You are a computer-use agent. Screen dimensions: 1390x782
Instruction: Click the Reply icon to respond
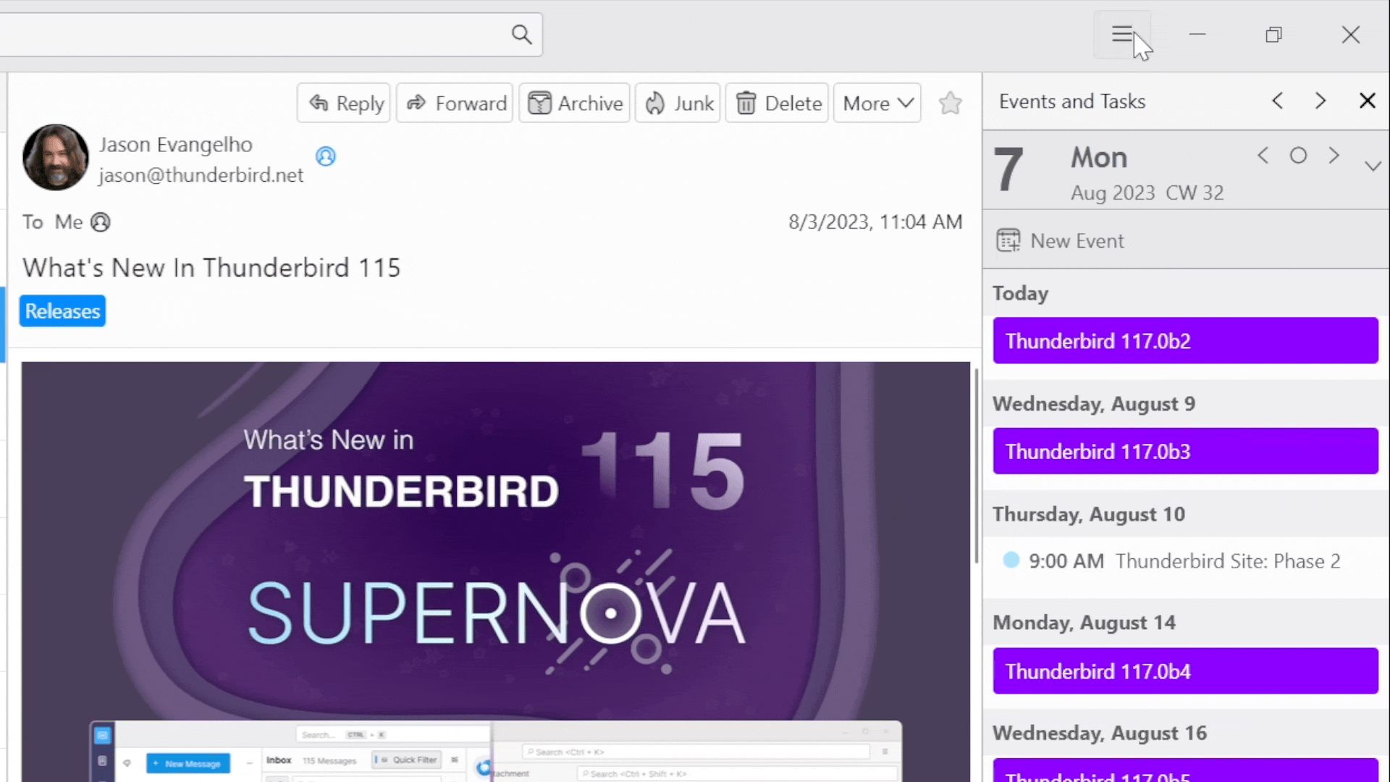344,103
